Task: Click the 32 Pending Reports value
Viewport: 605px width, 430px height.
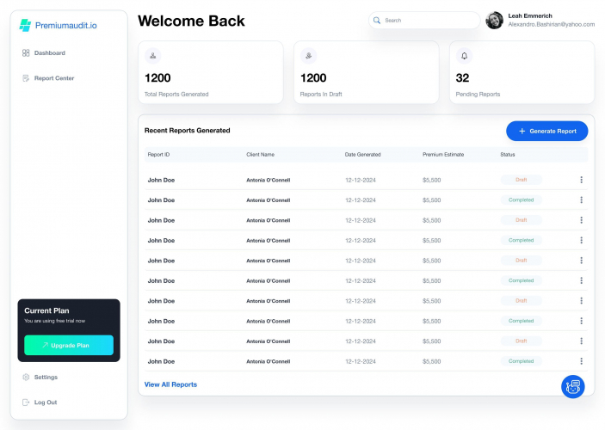Action: click(462, 78)
